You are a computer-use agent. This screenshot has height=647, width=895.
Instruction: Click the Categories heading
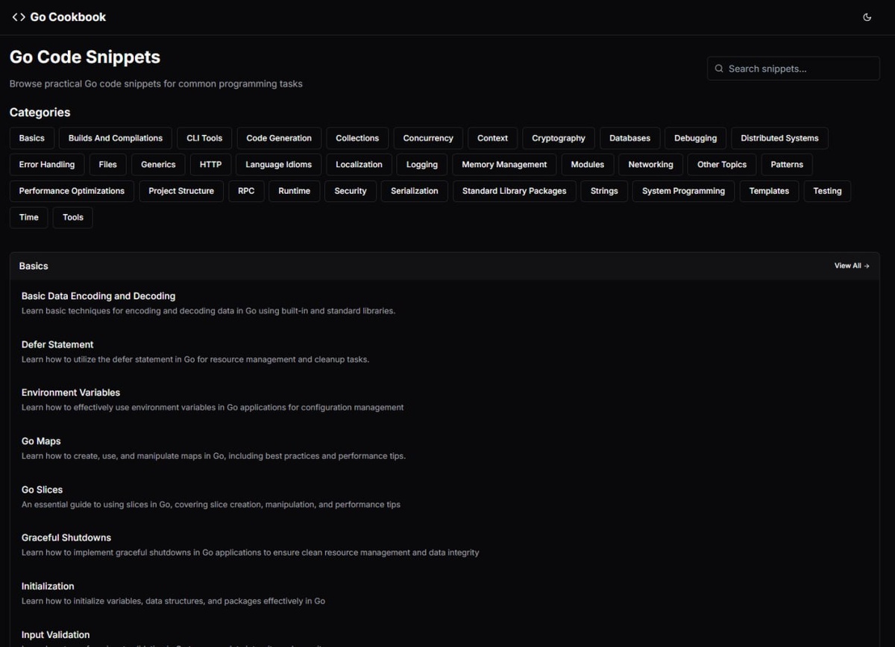point(40,113)
